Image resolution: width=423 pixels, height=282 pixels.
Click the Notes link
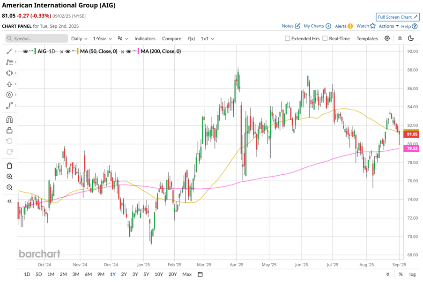[288, 26]
